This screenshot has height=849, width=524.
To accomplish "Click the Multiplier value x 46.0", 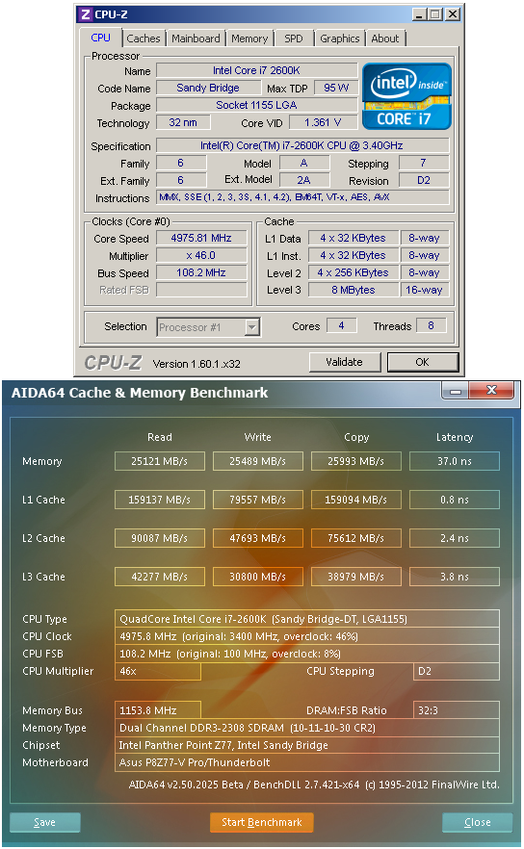I will [x=201, y=256].
